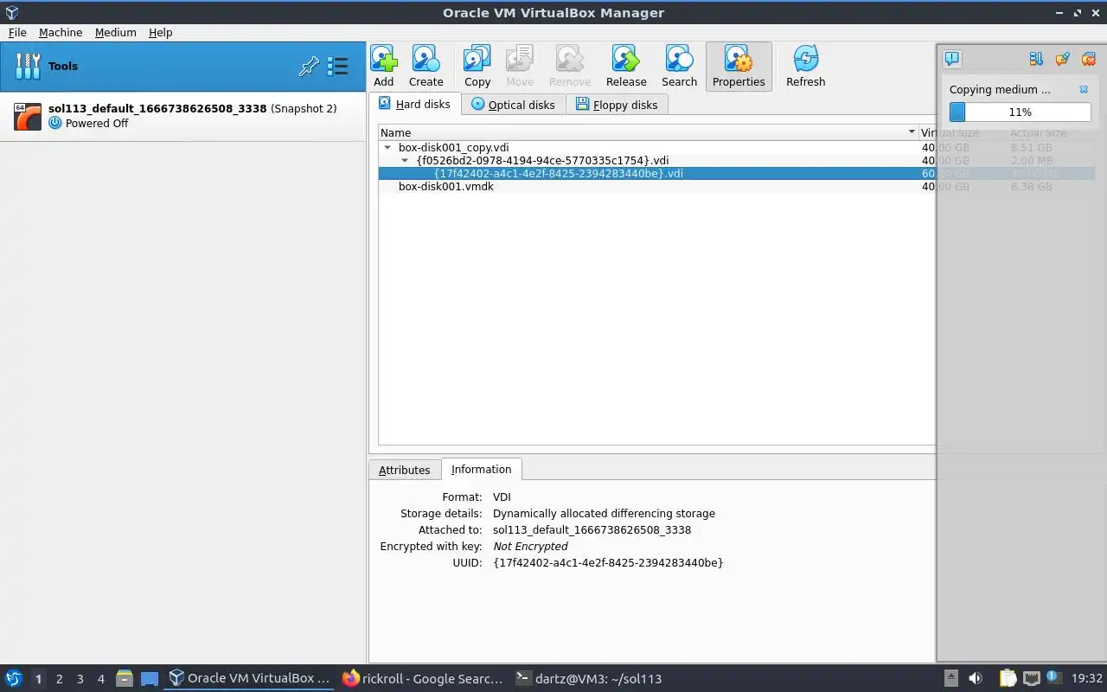
Task: Open the Medium menu
Action: pos(116,32)
